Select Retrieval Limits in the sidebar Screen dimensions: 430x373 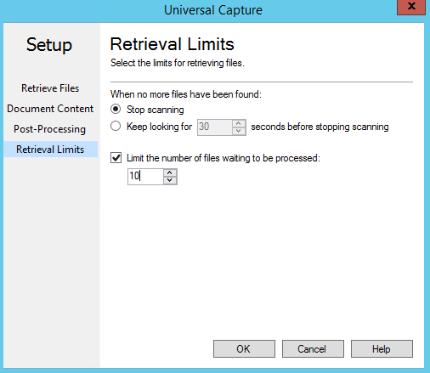click(x=50, y=150)
